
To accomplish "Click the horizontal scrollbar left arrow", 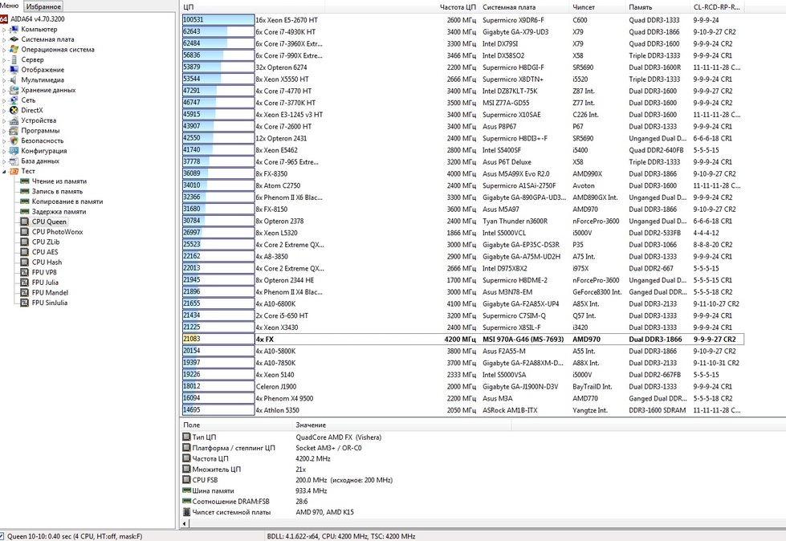I will [x=187, y=524].
